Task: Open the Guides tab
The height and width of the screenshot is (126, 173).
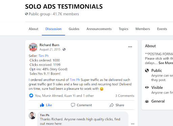Action: click(x=74, y=29)
